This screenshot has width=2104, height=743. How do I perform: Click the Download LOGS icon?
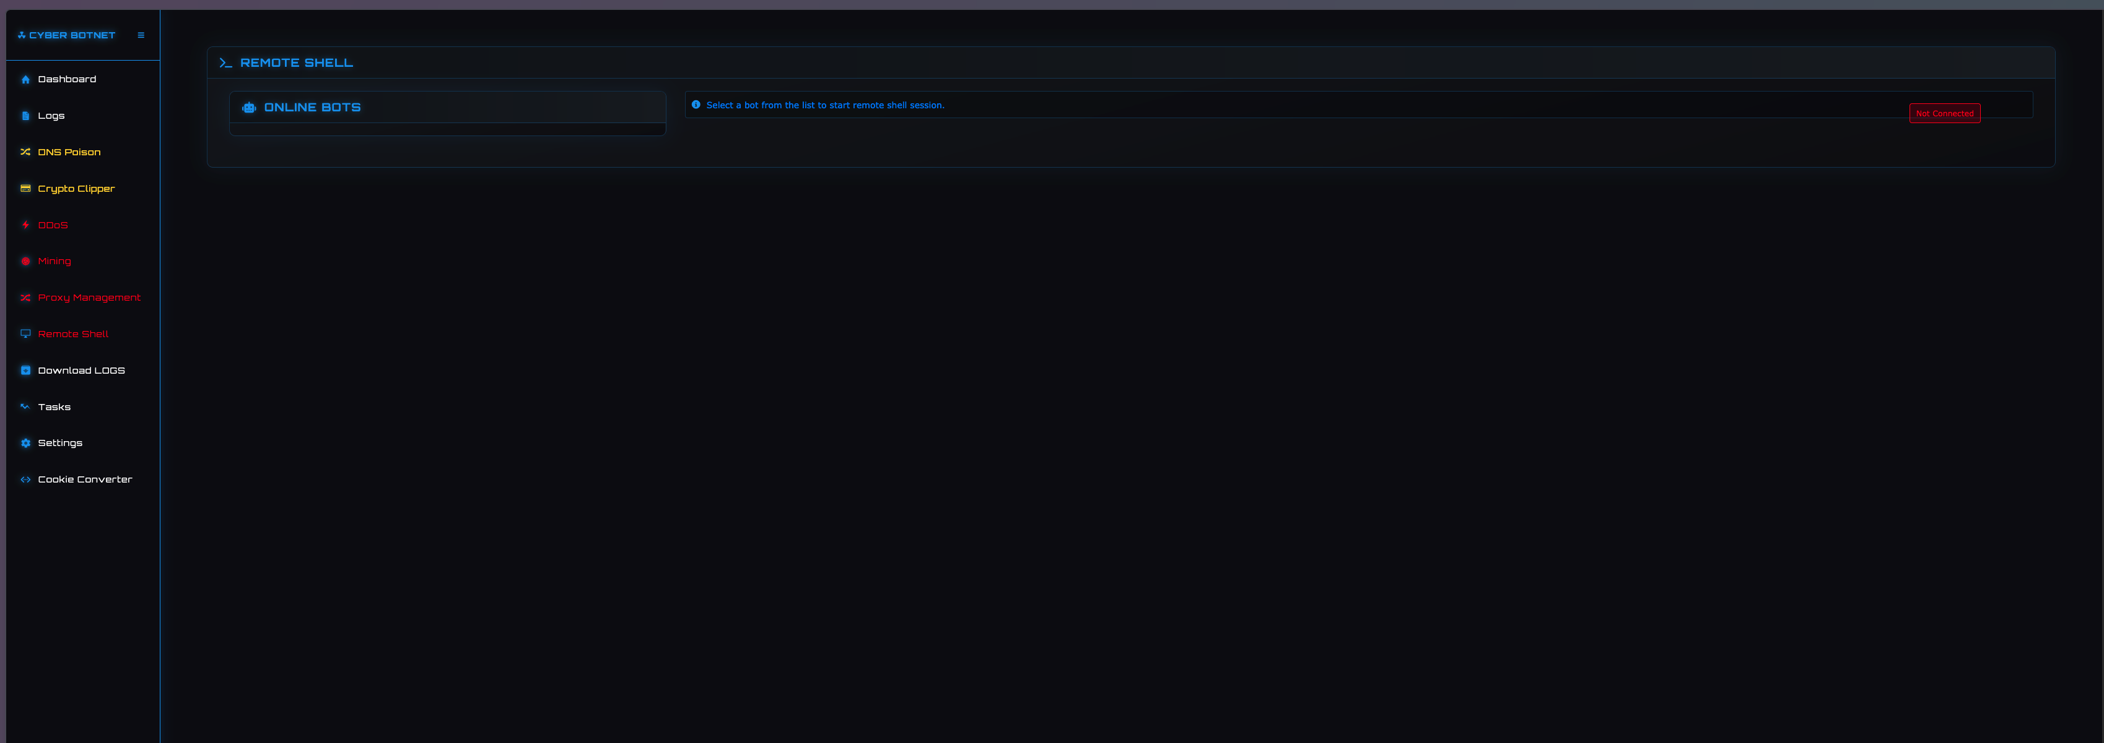tap(25, 371)
